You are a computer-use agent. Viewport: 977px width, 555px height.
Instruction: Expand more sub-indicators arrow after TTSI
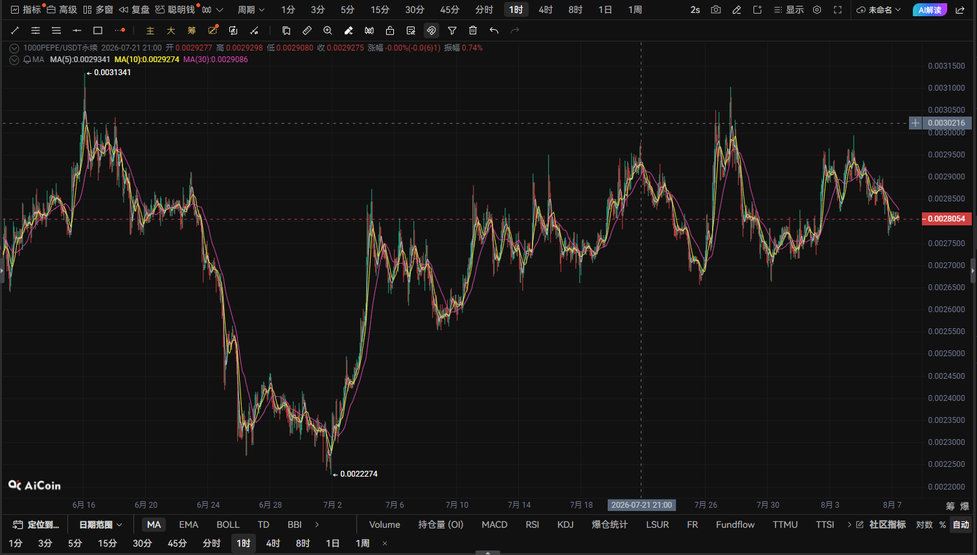point(849,525)
